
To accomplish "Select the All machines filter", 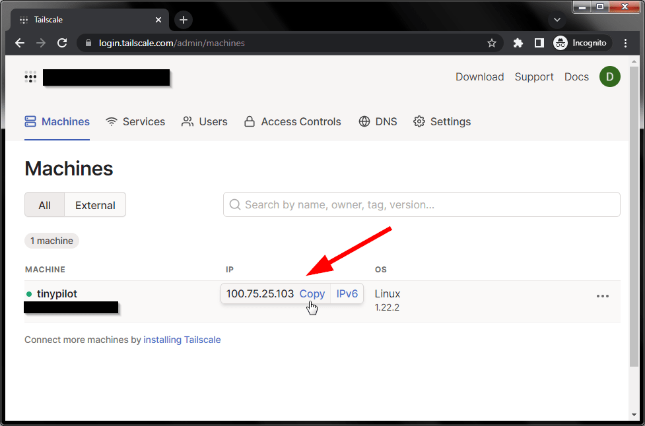I will (44, 205).
